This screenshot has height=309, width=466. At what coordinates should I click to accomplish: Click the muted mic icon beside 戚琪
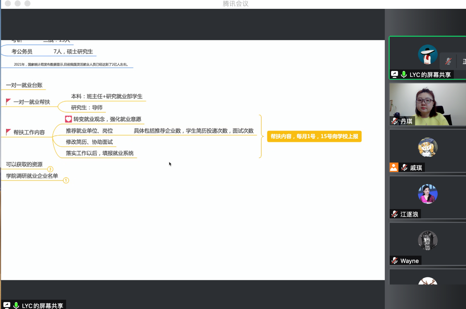point(404,168)
